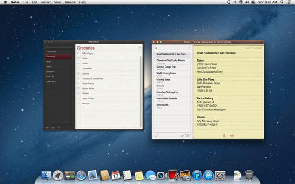Show the Completed reminders list
The width and height of the screenshot is (295, 184).
click(x=51, y=52)
